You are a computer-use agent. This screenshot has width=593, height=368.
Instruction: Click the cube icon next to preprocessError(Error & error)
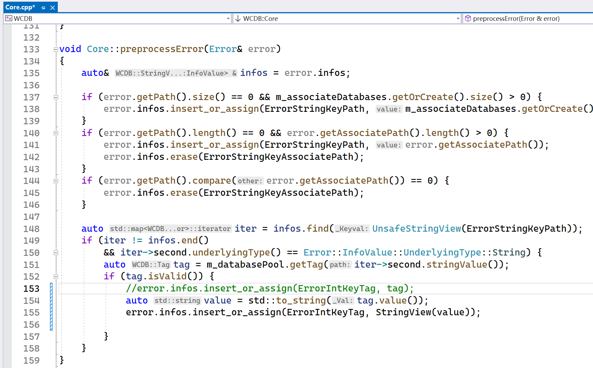point(468,18)
